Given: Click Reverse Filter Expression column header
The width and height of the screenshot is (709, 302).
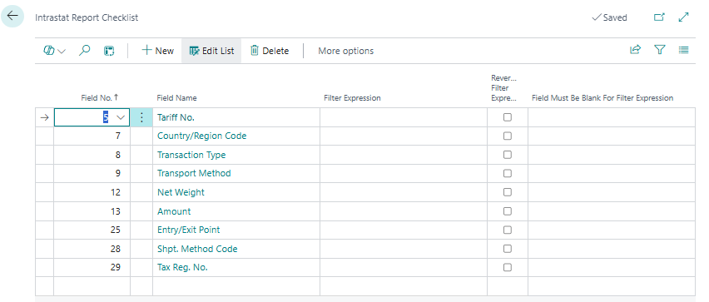Looking at the screenshot, I should coord(503,88).
